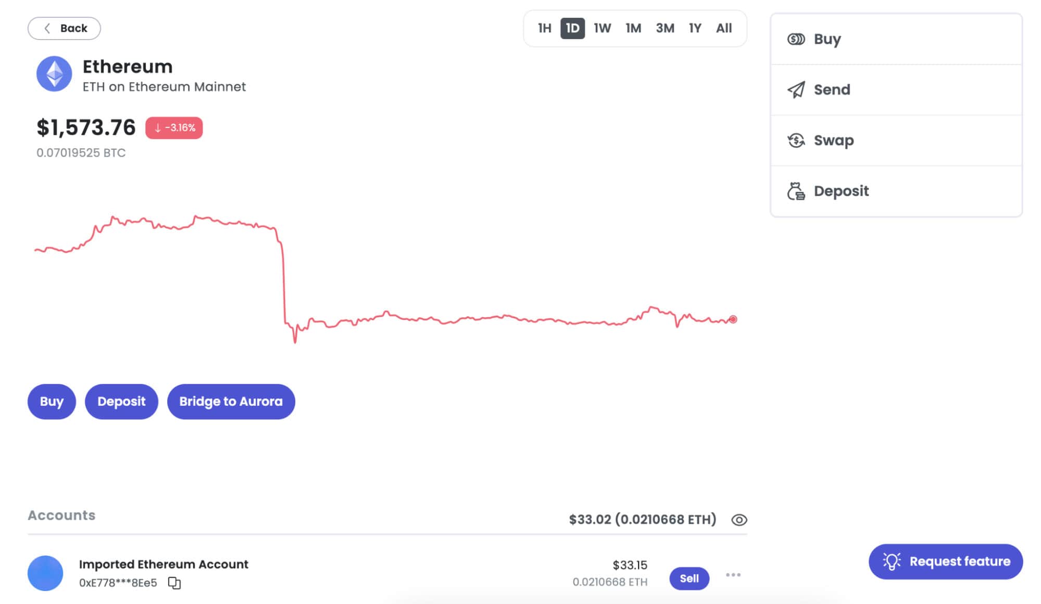Click the blue Imported Ethereum Account avatar
Screen dimensions: 1041x604
pos(45,573)
